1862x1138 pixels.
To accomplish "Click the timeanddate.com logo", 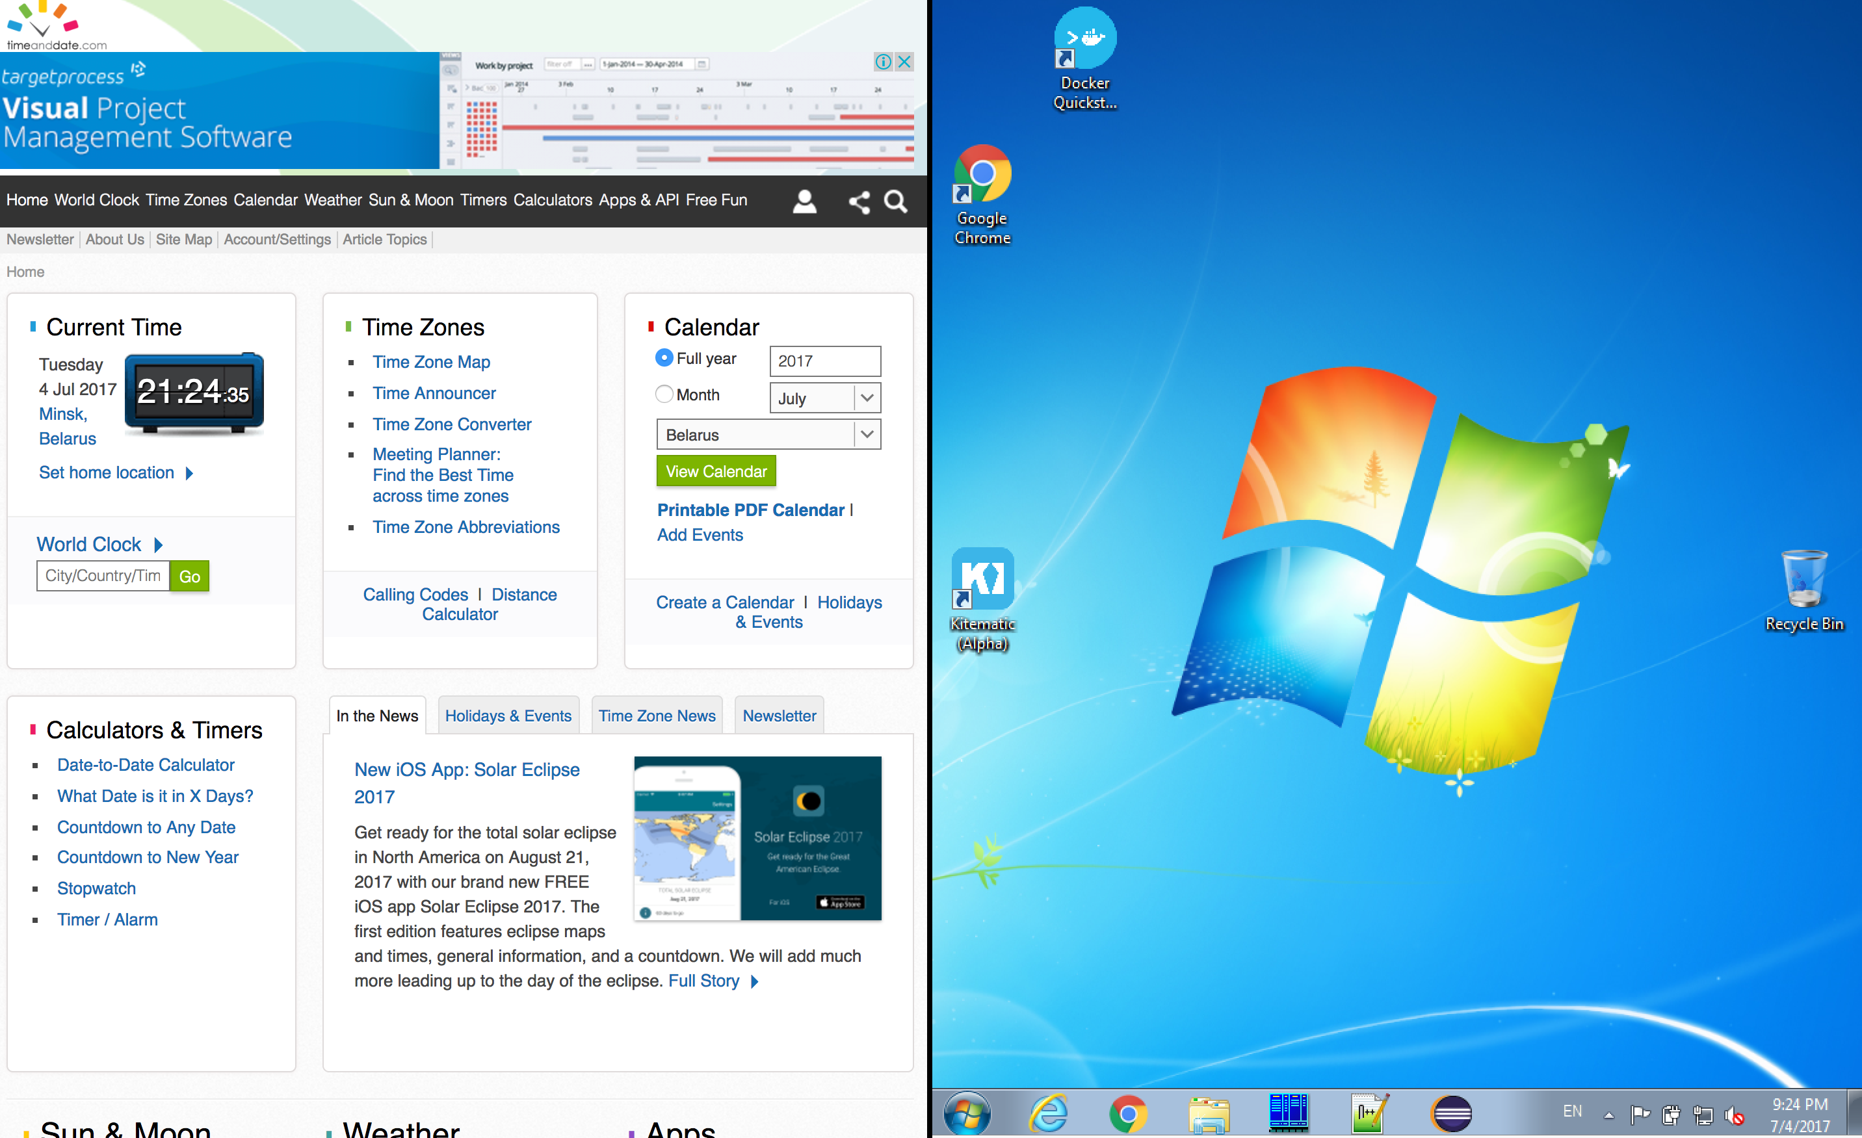I will [57, 26].
